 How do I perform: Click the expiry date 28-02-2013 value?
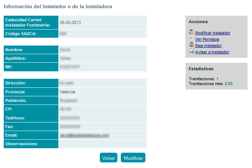pyautogui.click(x=70, y=22)
